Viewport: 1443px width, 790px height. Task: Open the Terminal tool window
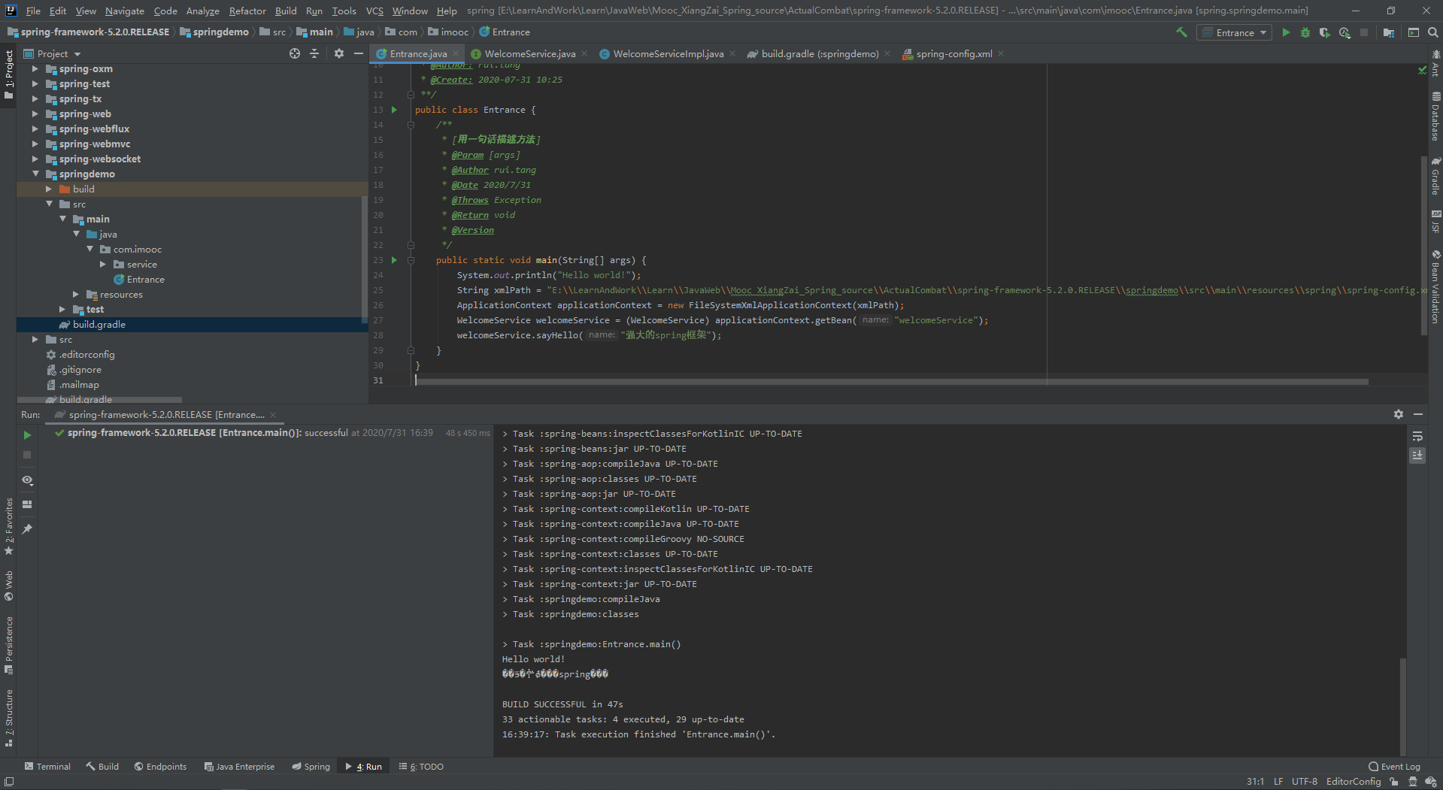pos(47,767)
